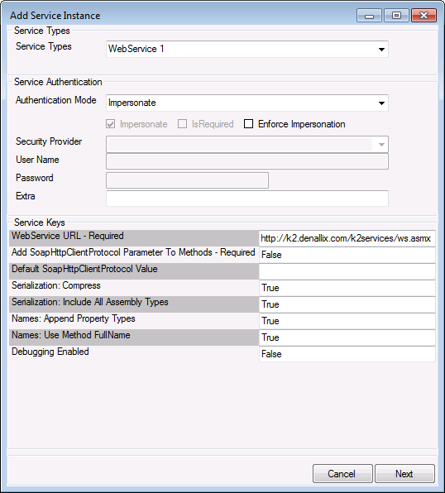The width and height of the screenshot is (445, 493).
Task: Maximize the Add Service Instance dialog
Action: (396, 16)
